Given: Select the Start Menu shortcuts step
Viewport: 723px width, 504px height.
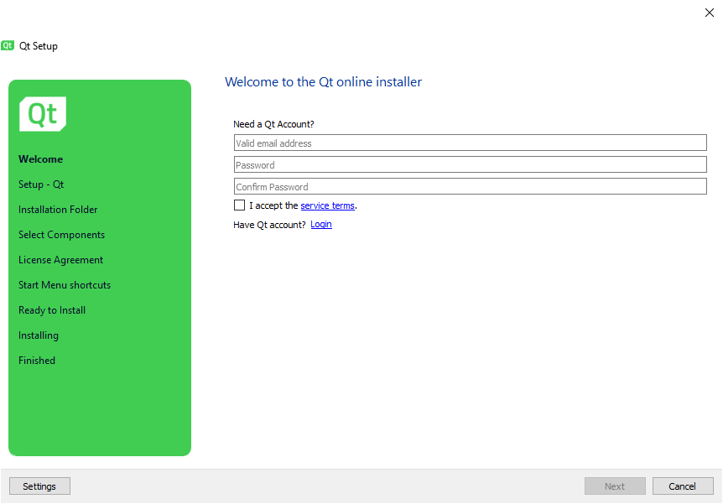Looking at the screenshot, I should click(x=65, y=285).
